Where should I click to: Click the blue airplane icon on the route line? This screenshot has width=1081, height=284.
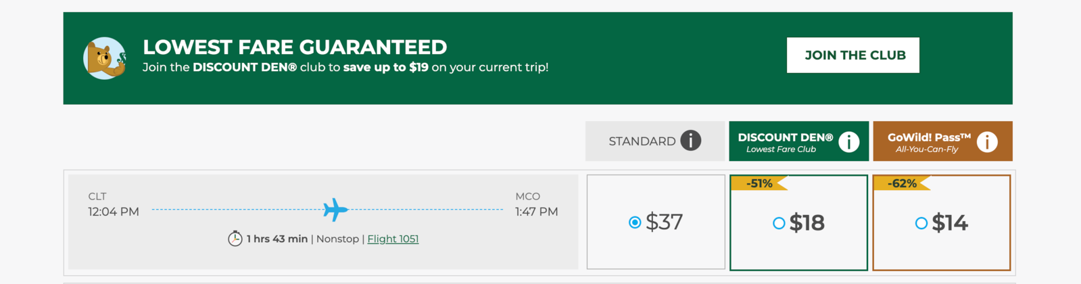[335, 210]
